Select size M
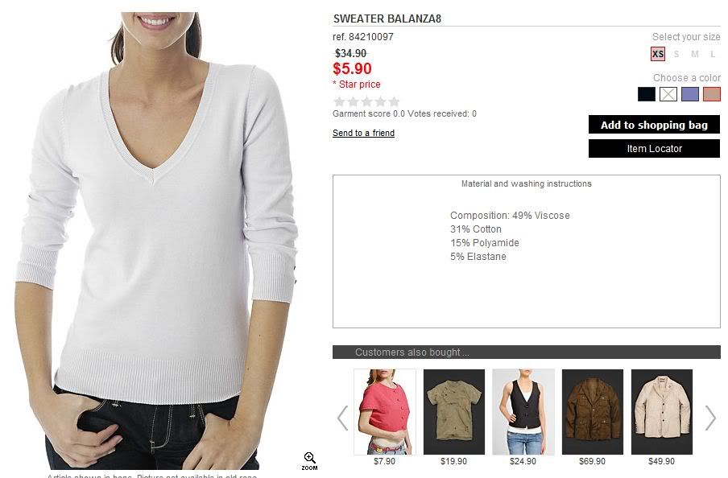Screen dimensions: 728x478 [694, 54]
